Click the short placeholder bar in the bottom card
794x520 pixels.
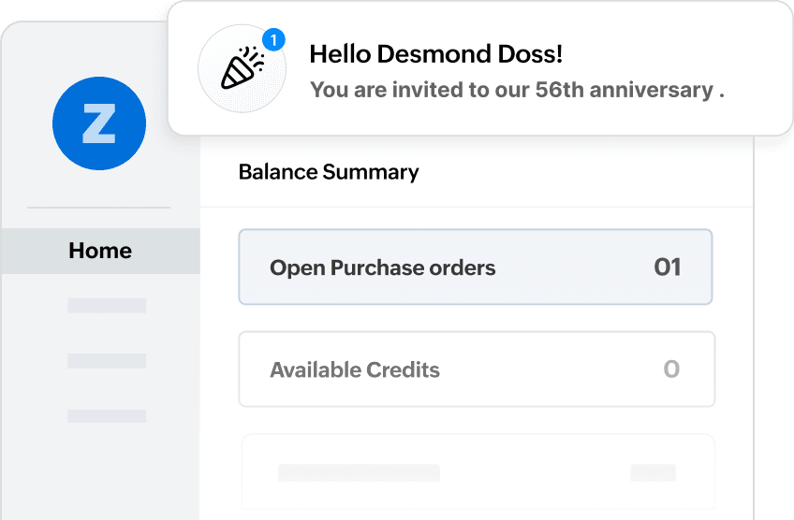pyautogui.click(x=653, y=472)
